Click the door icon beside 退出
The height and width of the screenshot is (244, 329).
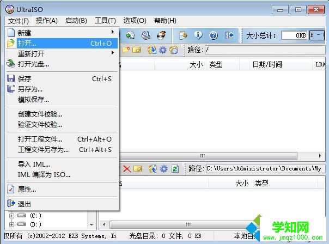click(11, 204)
